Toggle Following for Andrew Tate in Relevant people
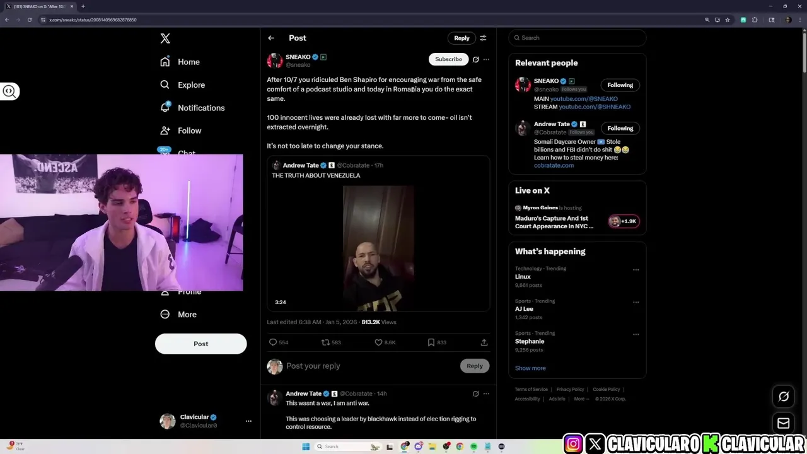The image size is (807, 454). coord(620,128)
